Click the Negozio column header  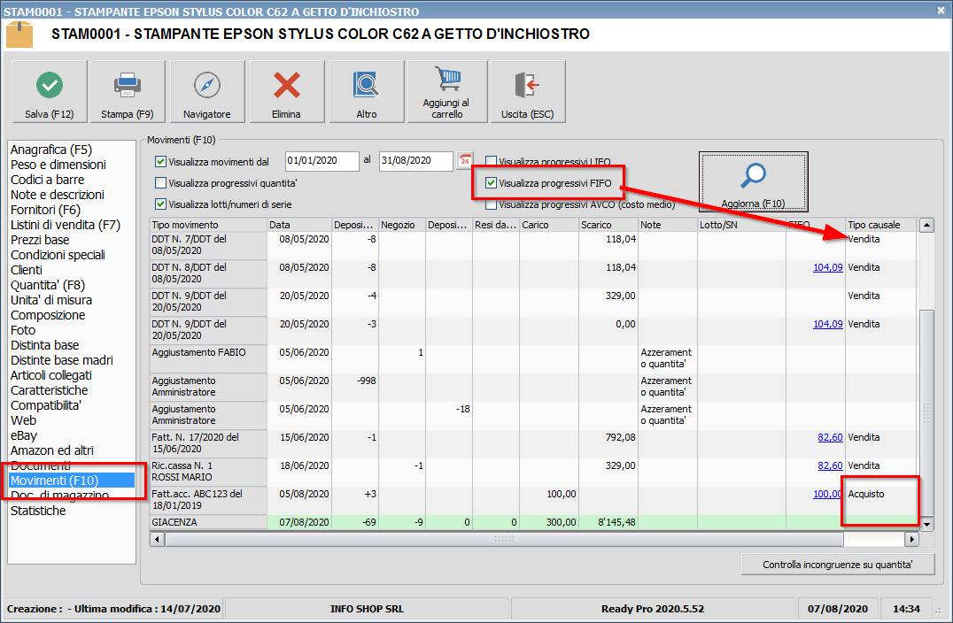402,225
